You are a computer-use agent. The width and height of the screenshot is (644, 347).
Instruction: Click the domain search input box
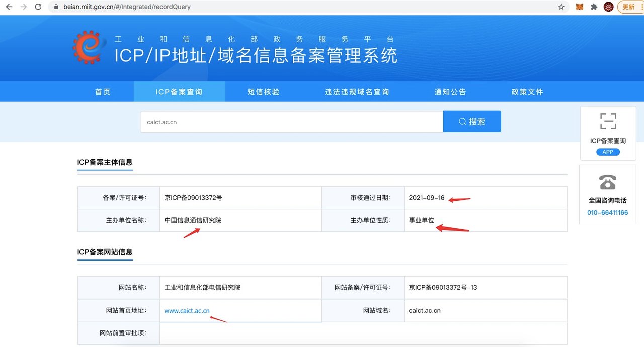292,122
